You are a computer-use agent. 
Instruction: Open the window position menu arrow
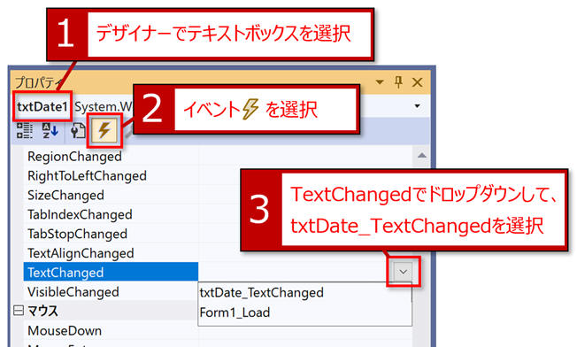pos(380,81)
